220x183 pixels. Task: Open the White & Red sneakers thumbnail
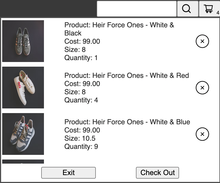[23, 87]
